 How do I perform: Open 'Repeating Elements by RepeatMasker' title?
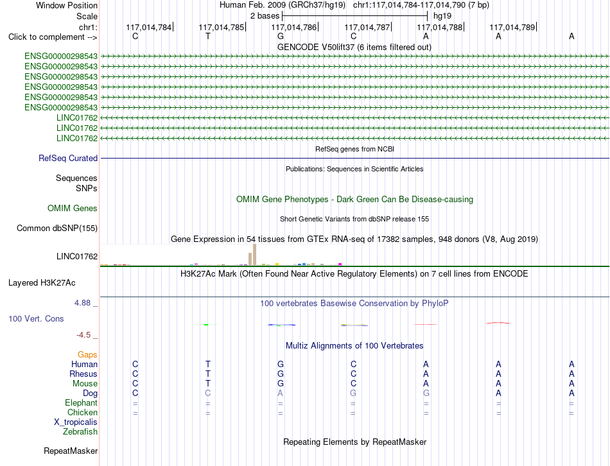tap(354, 442)
